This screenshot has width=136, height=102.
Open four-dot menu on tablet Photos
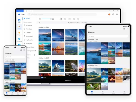(x=127, y=29)
